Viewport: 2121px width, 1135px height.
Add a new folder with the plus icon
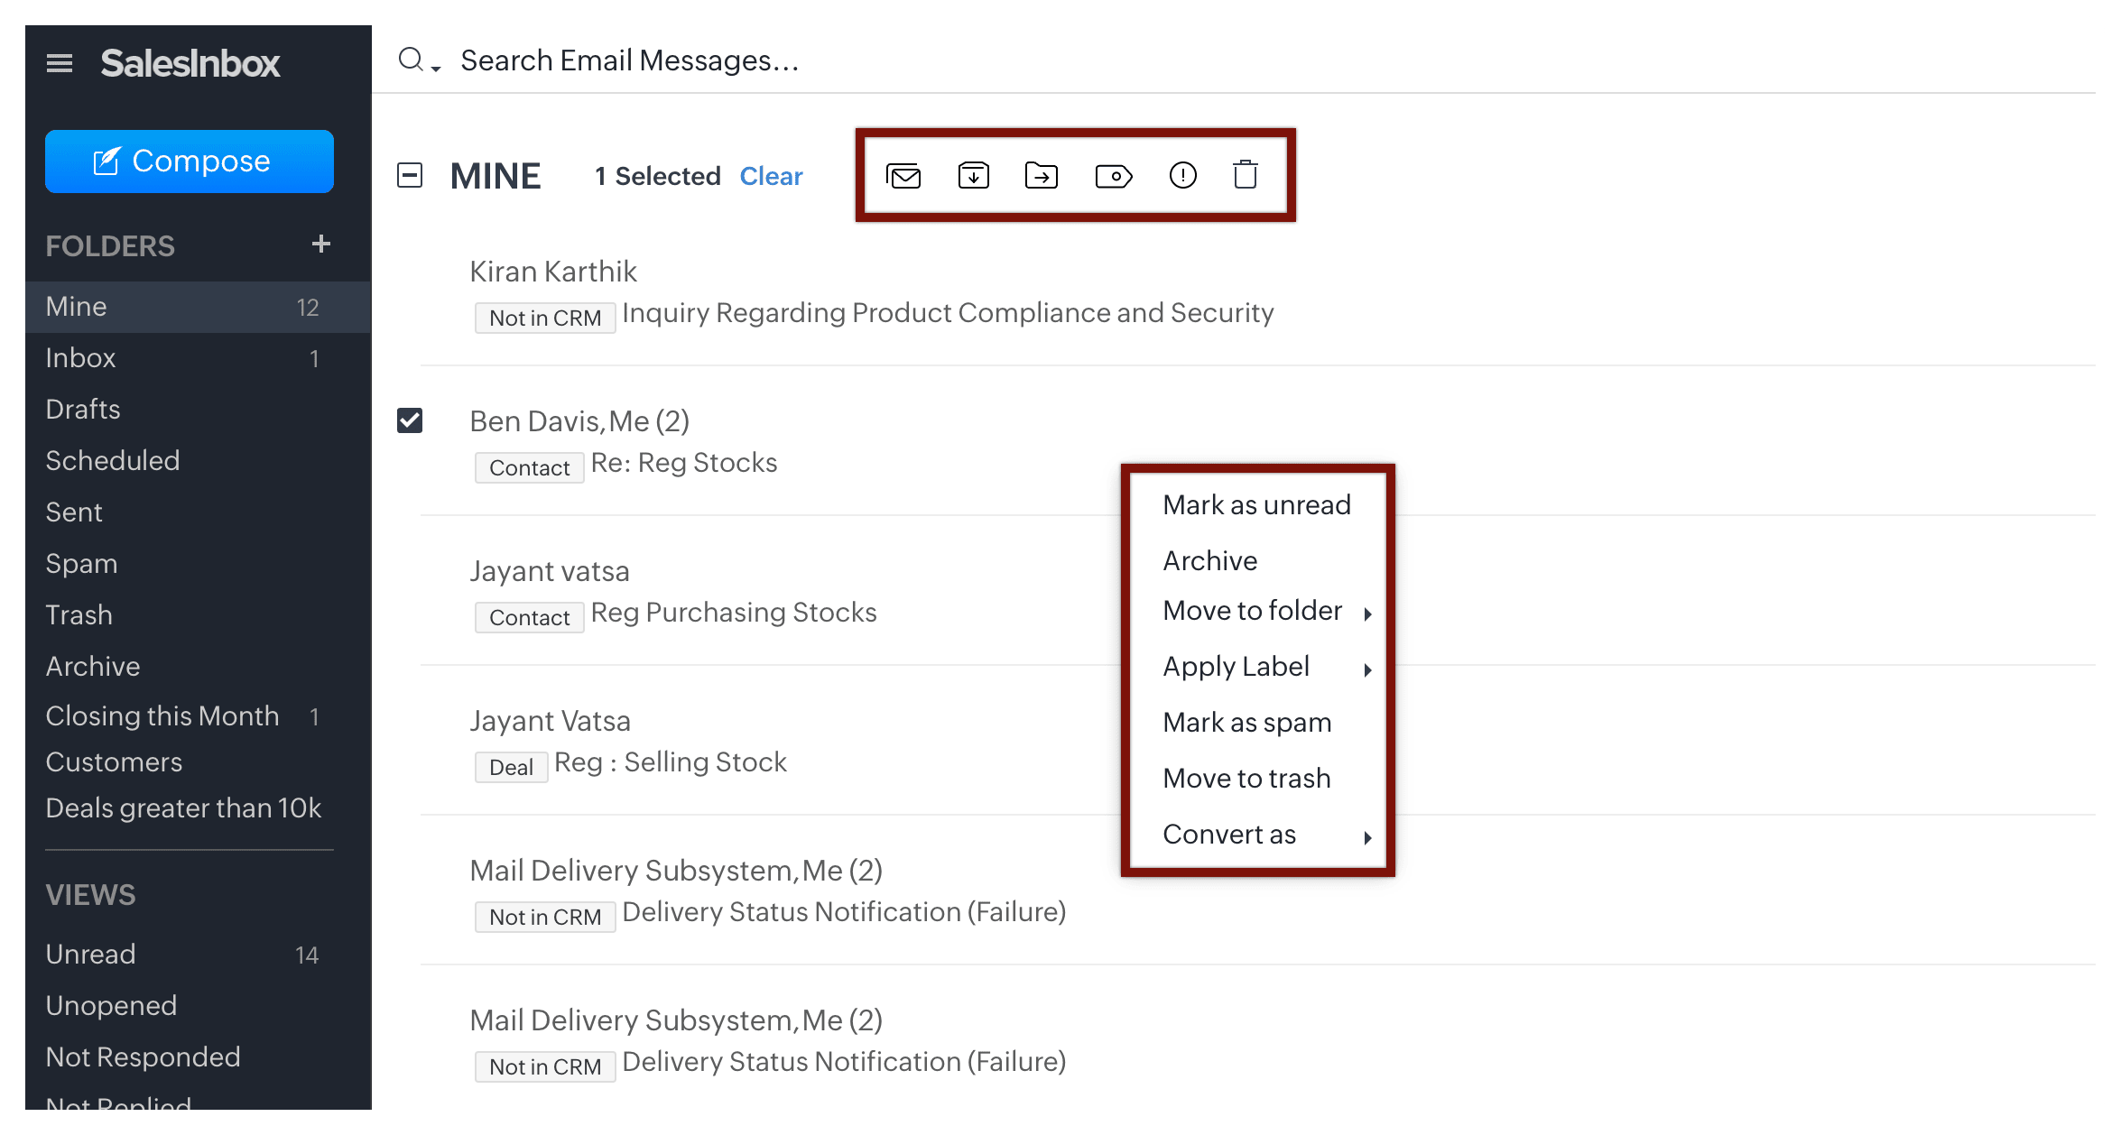coord(320,244)
